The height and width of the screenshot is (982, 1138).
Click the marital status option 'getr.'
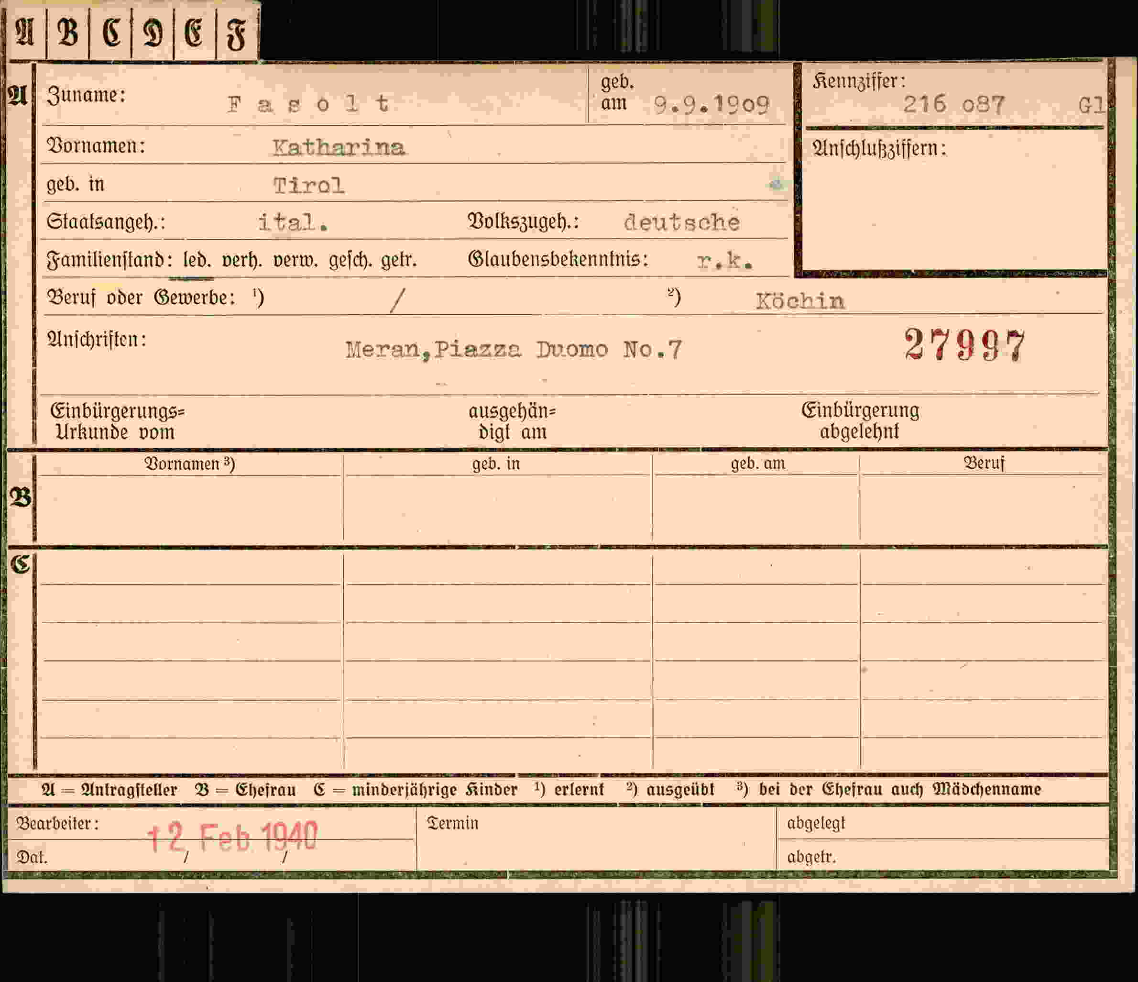pyautogui.click(x=399, y=260)
